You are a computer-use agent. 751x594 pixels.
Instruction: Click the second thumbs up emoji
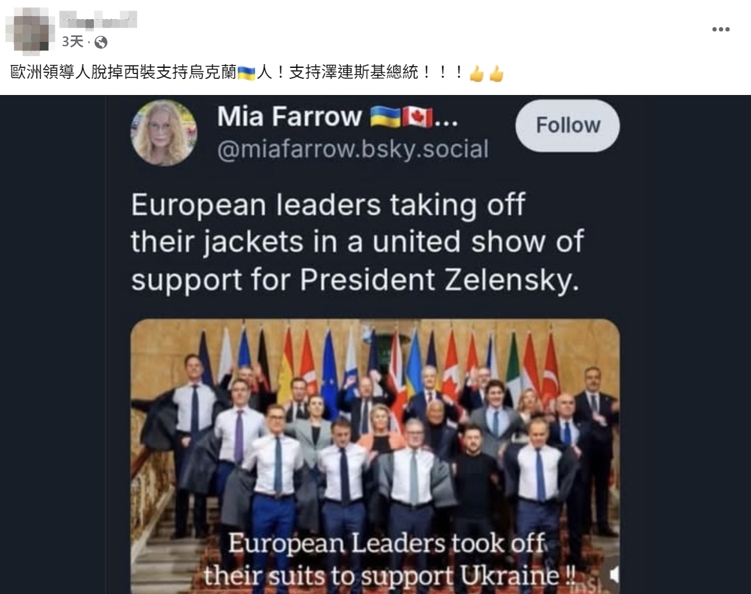click(497, 73)
